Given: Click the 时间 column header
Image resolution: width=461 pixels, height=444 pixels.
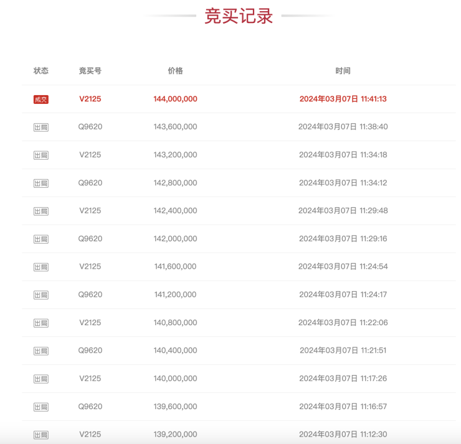Looking at the screenshot, I should 343,71.
